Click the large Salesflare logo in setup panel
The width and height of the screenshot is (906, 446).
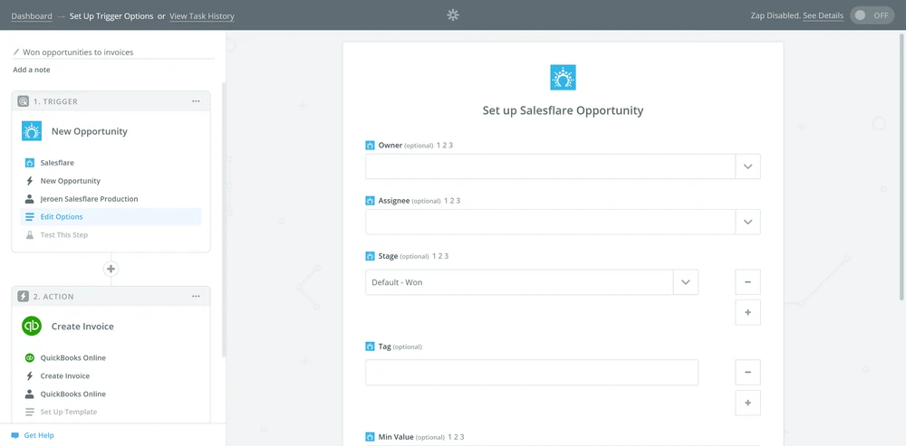563,77
